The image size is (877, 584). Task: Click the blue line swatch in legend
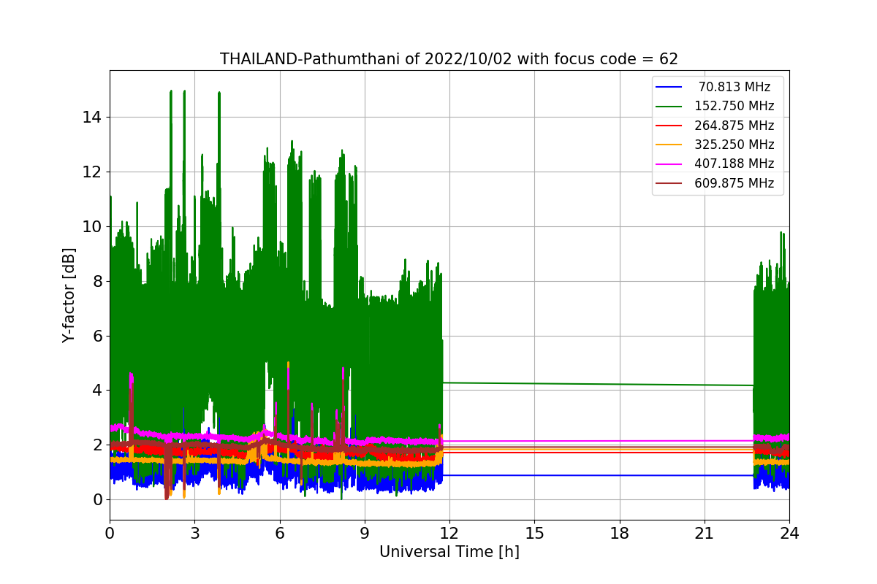tap(669, 87)
